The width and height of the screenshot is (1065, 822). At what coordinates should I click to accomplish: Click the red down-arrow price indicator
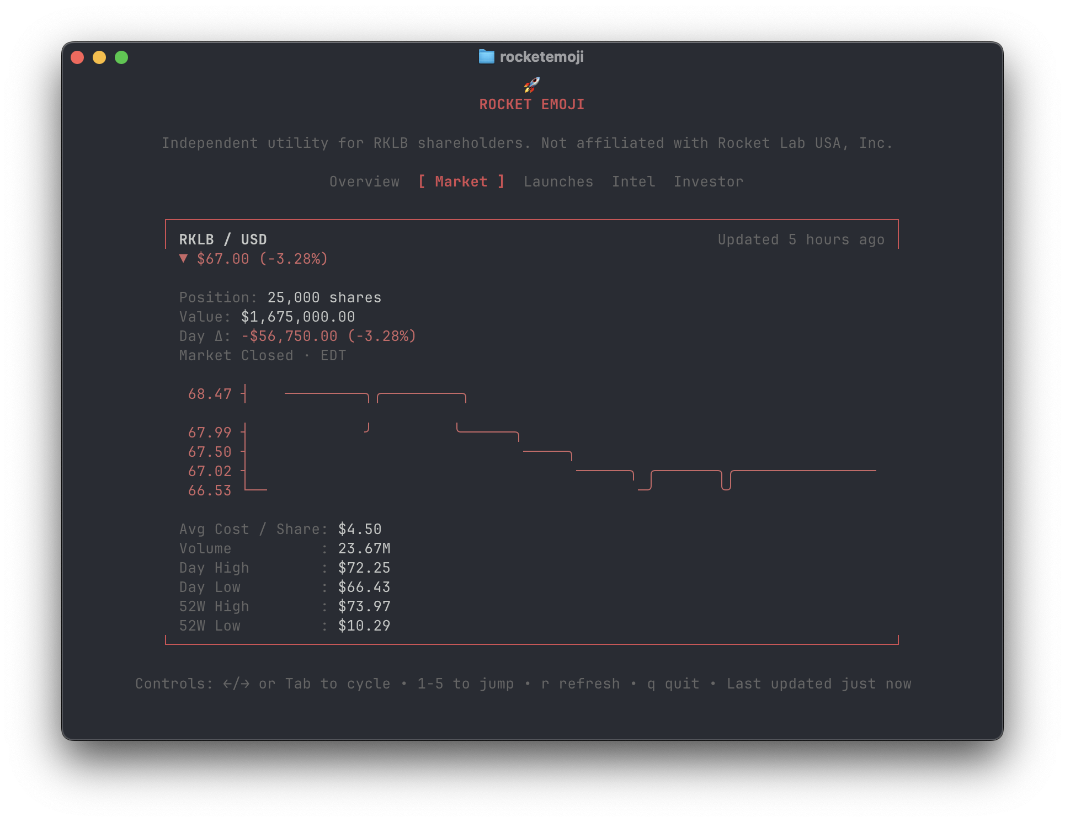pos(184,258)
